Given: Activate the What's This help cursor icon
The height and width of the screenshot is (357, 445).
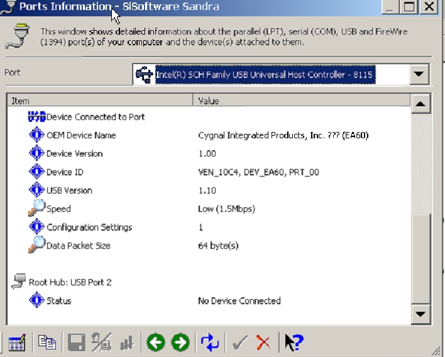Looking at the screenshot, I should tap(294, 343).
